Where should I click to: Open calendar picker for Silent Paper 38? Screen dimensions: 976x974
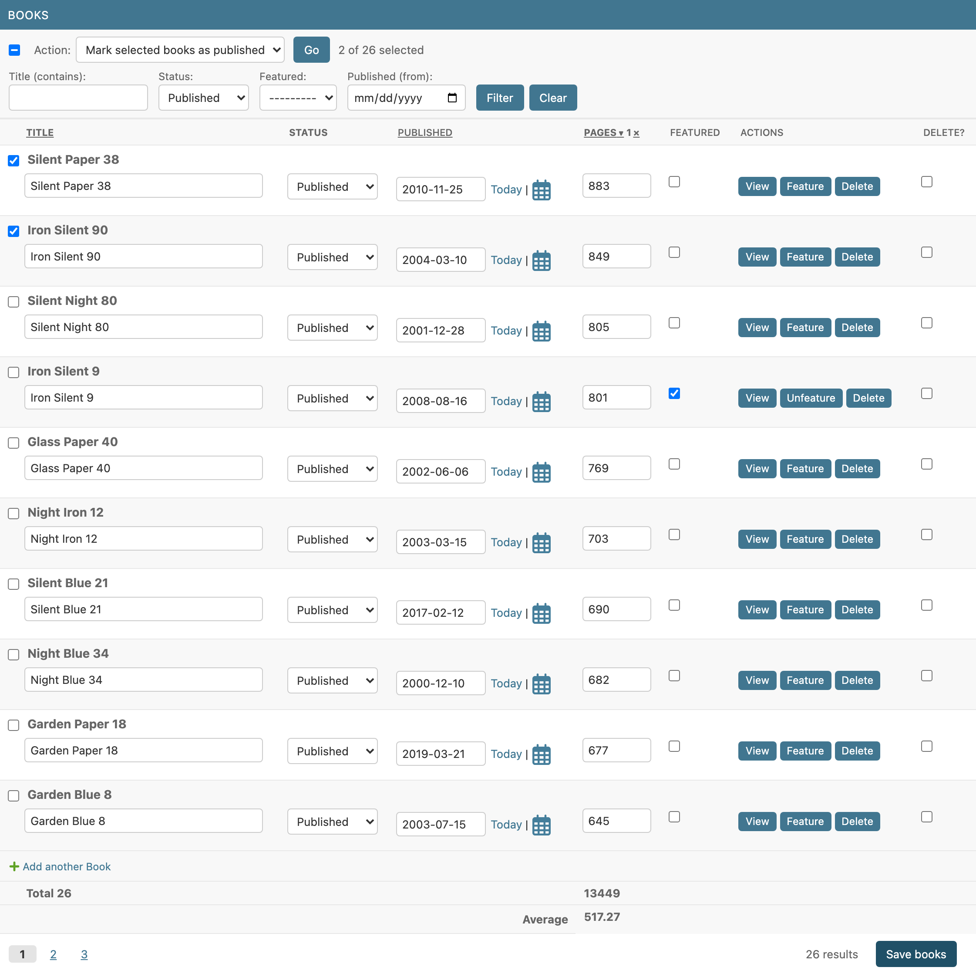pos(541,190)
